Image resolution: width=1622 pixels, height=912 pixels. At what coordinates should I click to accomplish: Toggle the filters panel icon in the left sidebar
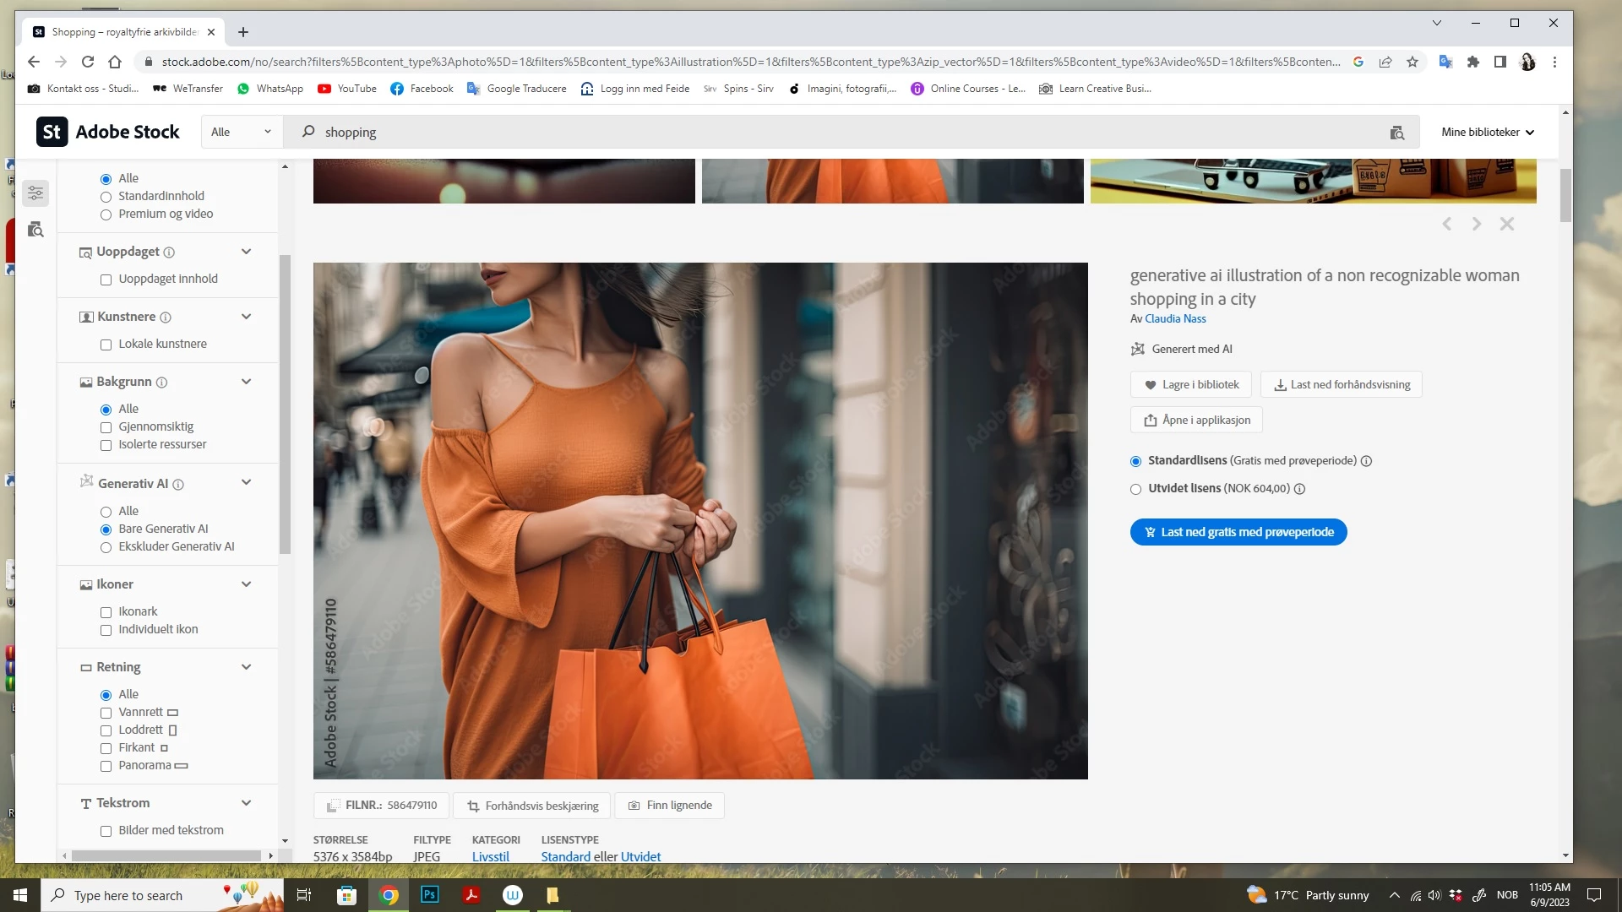tap(35, 193)
